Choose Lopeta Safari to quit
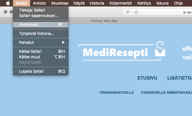The width and height of the screenshot is (192, 116). (41, 71)
